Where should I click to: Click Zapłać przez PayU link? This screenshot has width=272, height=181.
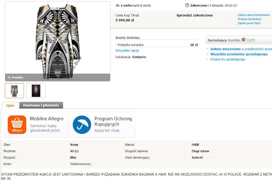coord(249,23)
